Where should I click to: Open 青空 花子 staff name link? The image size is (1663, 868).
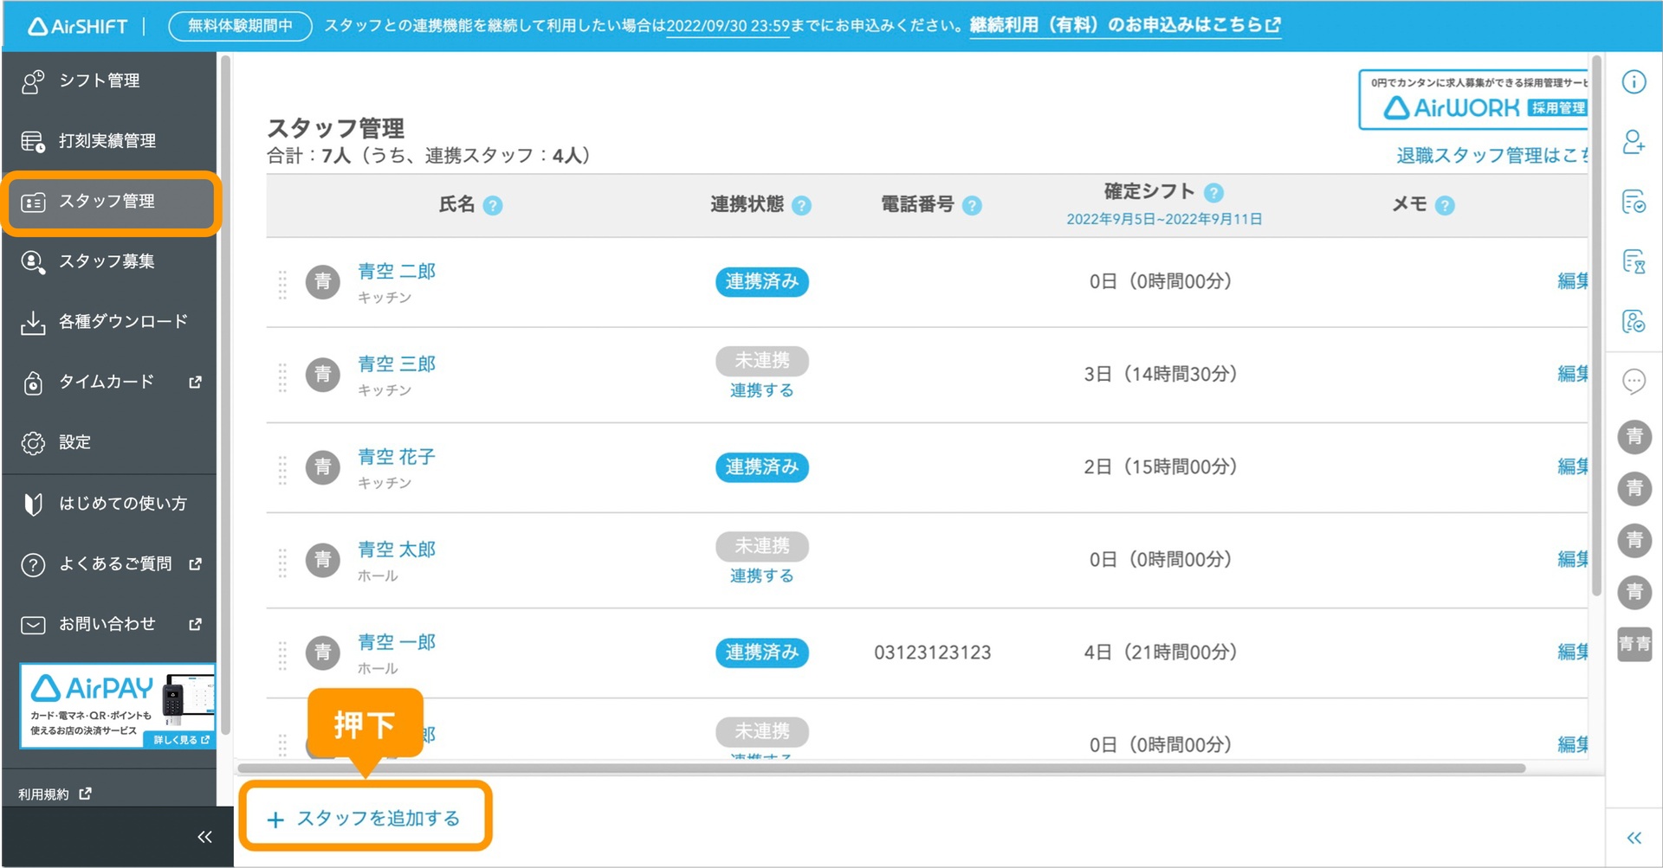tap(397, 457)
